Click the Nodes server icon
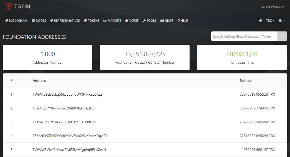This screenshot has height=157, width=290. click(x=33, y=21)
